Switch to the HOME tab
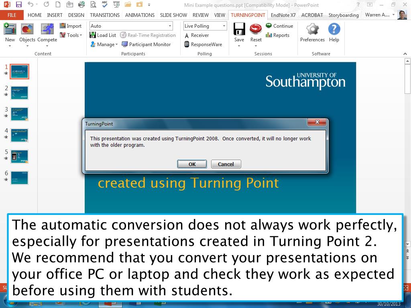 (35, 15)
